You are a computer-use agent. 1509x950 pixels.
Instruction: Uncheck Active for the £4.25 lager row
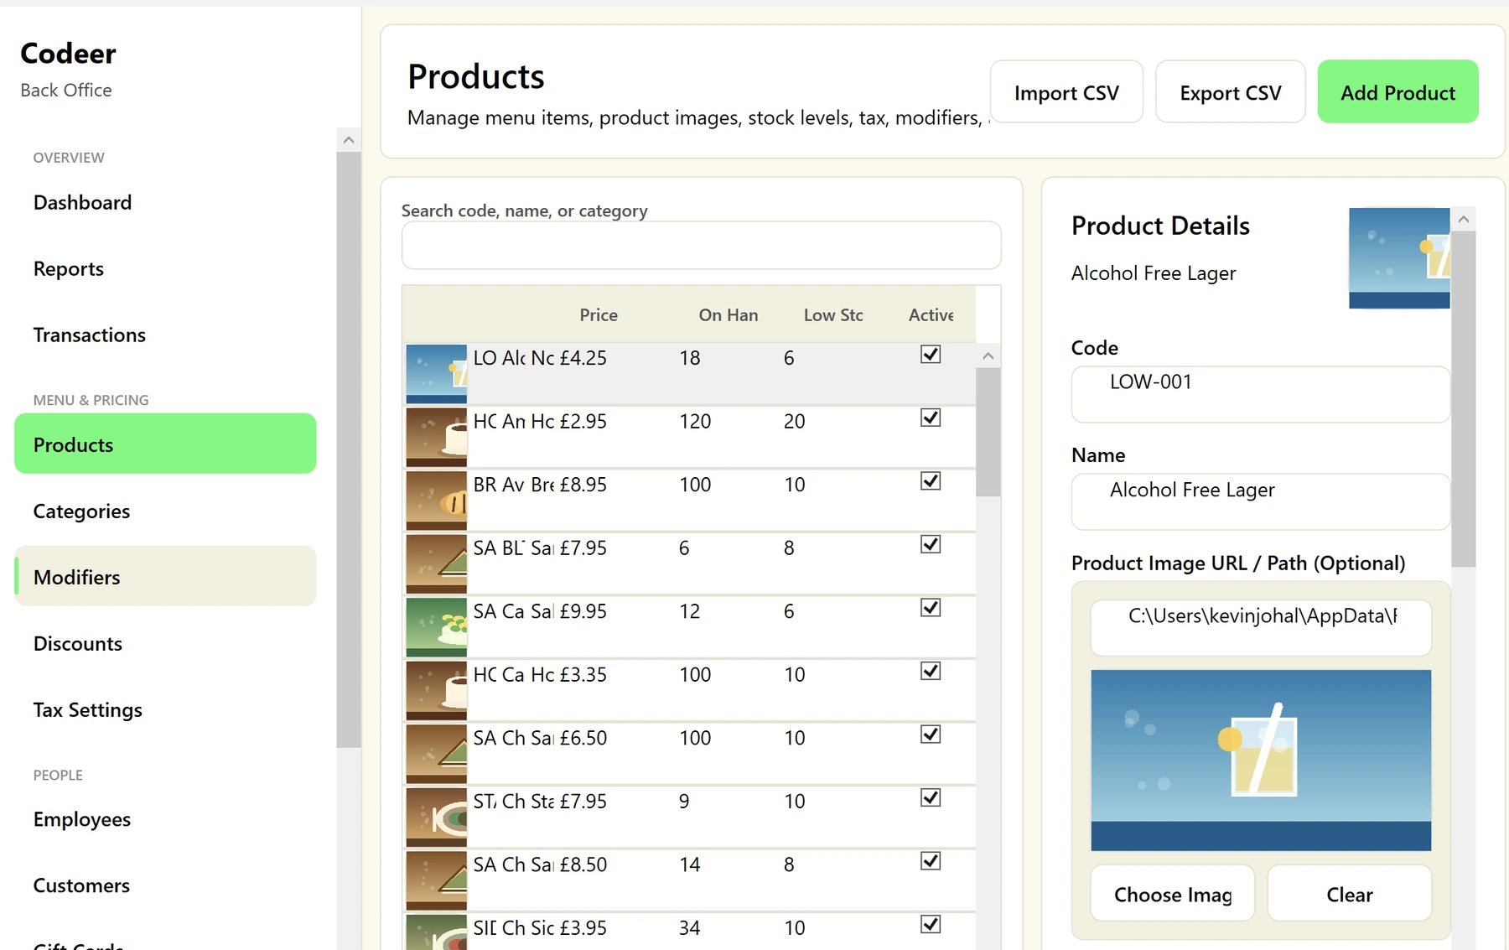click(x=931, y=355)
